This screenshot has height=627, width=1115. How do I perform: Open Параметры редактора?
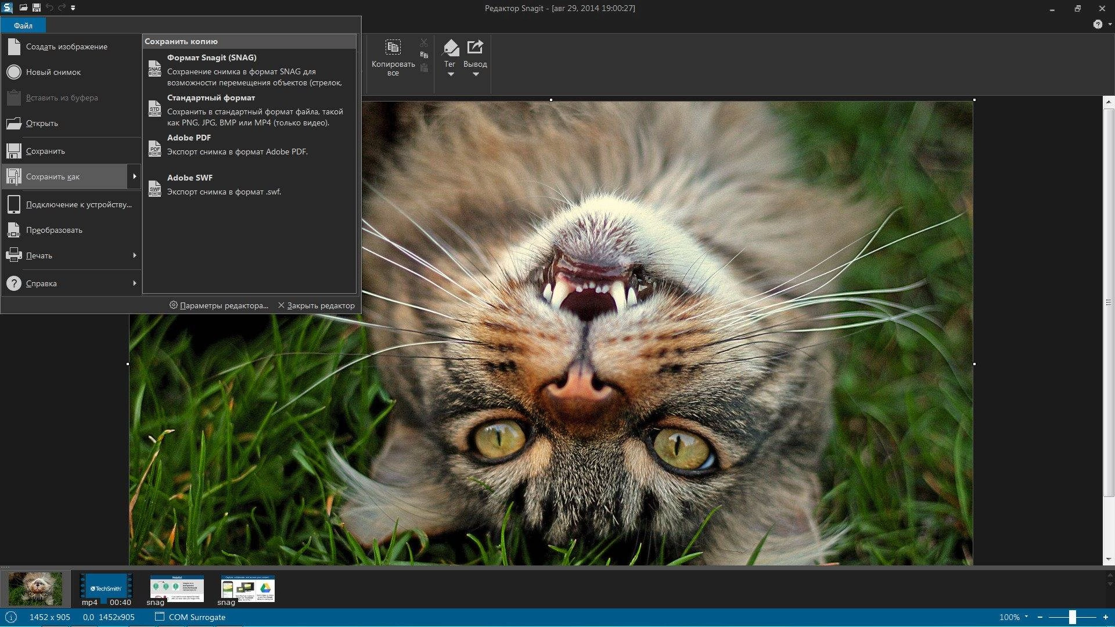pos(219,305)
